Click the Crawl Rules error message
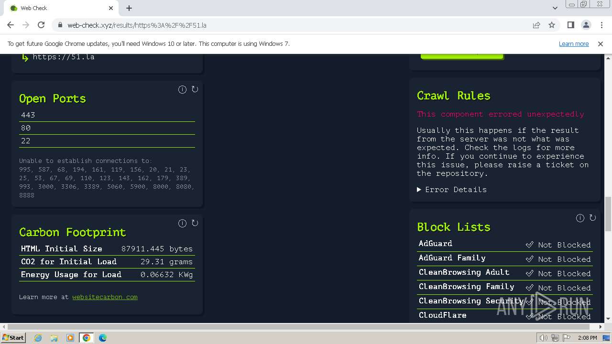 [501, 114]
